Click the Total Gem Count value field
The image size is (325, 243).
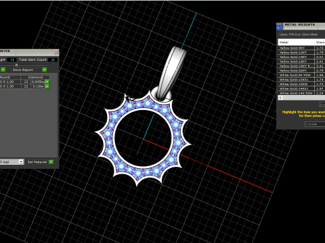click(x=53, y=59)
